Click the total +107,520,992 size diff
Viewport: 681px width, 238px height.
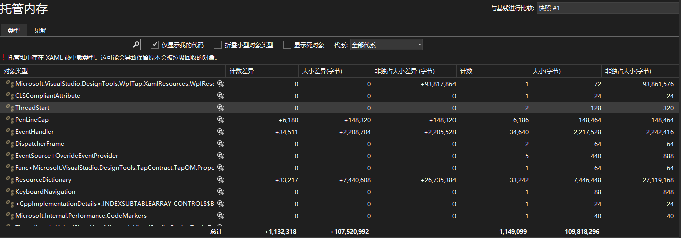coord(350,232)
